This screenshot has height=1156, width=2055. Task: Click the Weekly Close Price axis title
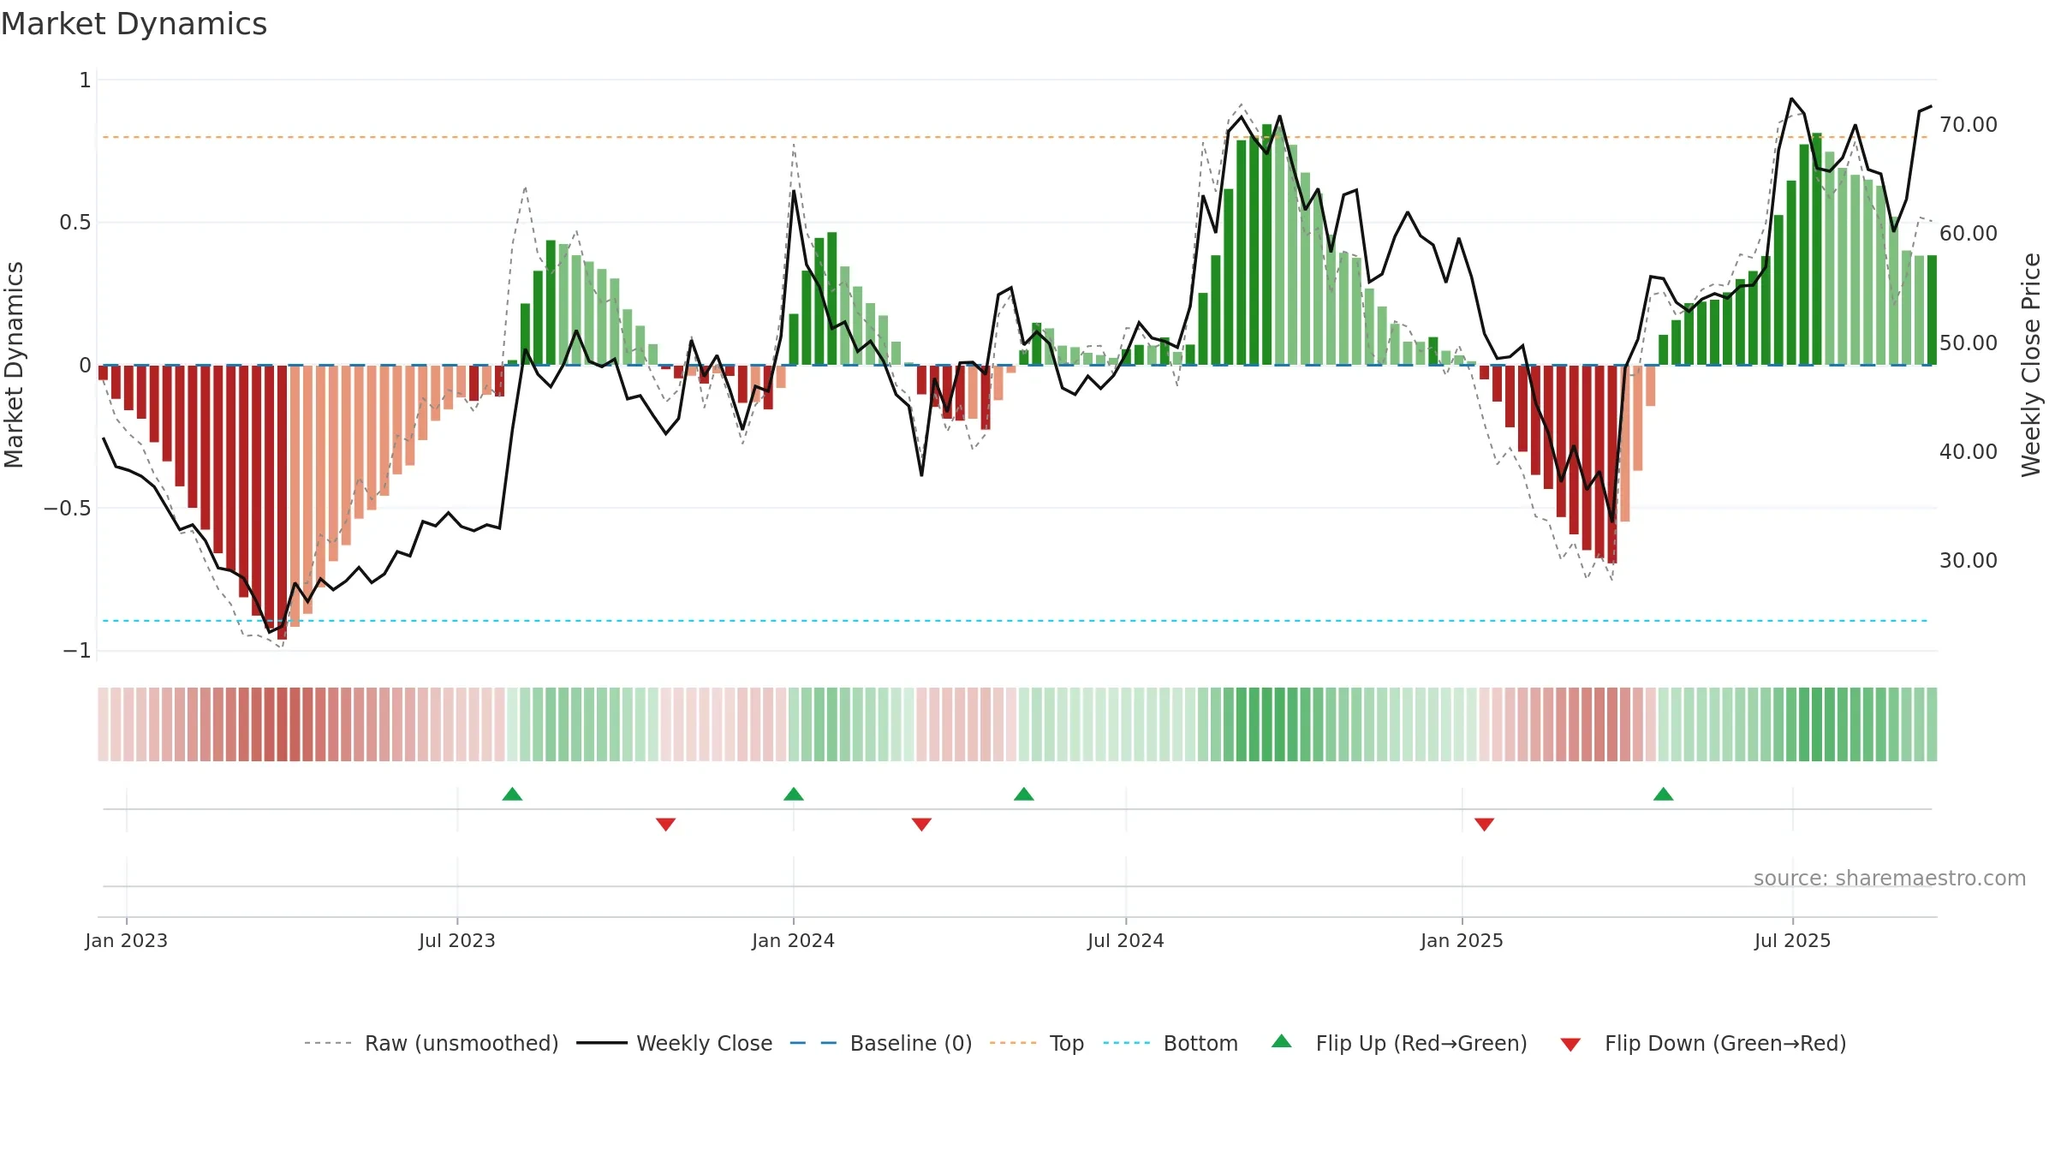point(2032,365)
